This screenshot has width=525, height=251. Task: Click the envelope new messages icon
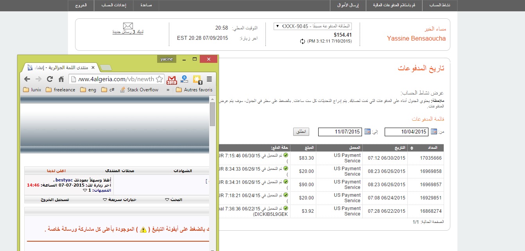coord(128,26)
